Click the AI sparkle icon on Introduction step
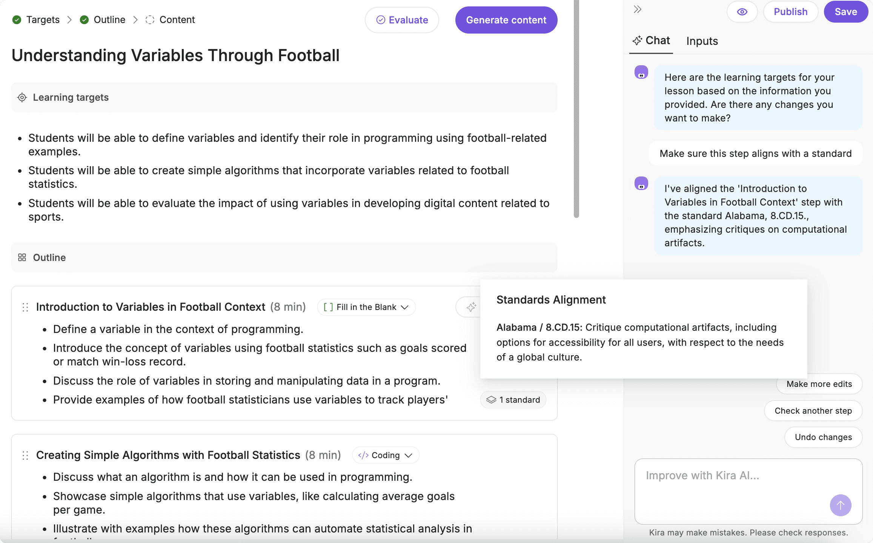This screenshot has width=873, height=543. click(471, 307)
